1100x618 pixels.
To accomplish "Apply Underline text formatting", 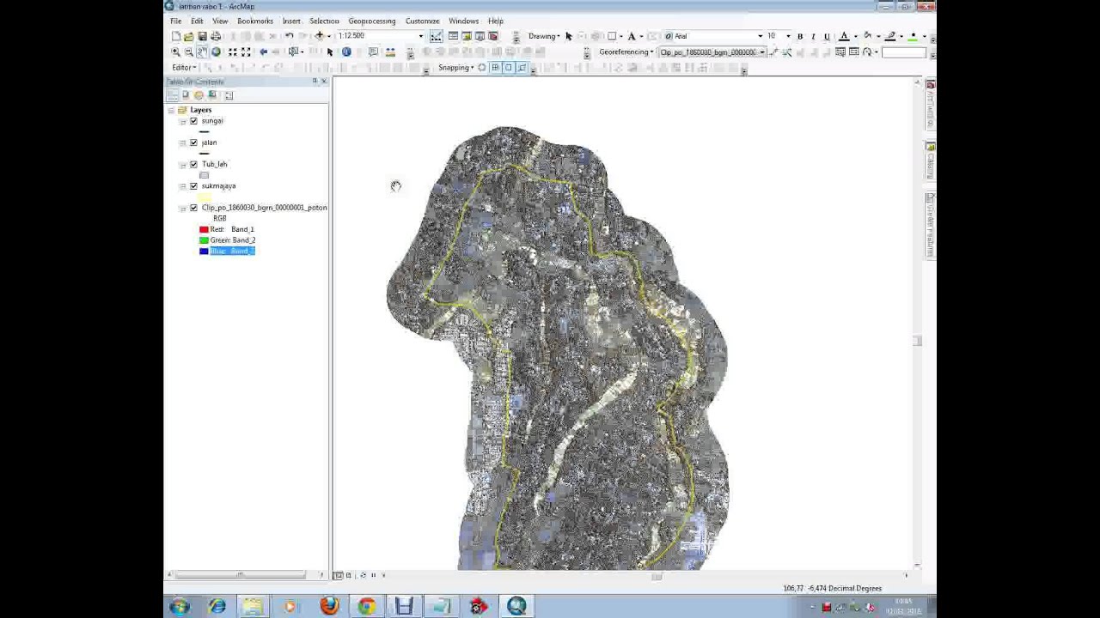I will [827, 36].
